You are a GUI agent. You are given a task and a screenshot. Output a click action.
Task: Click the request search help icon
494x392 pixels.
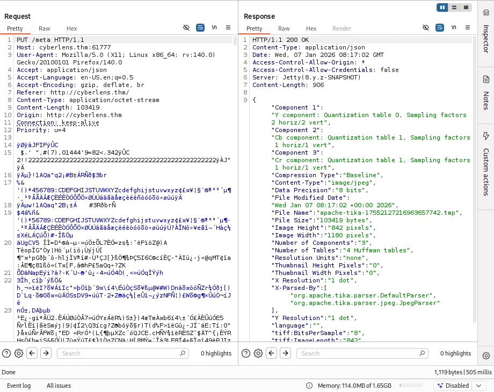tap(6, 353)
